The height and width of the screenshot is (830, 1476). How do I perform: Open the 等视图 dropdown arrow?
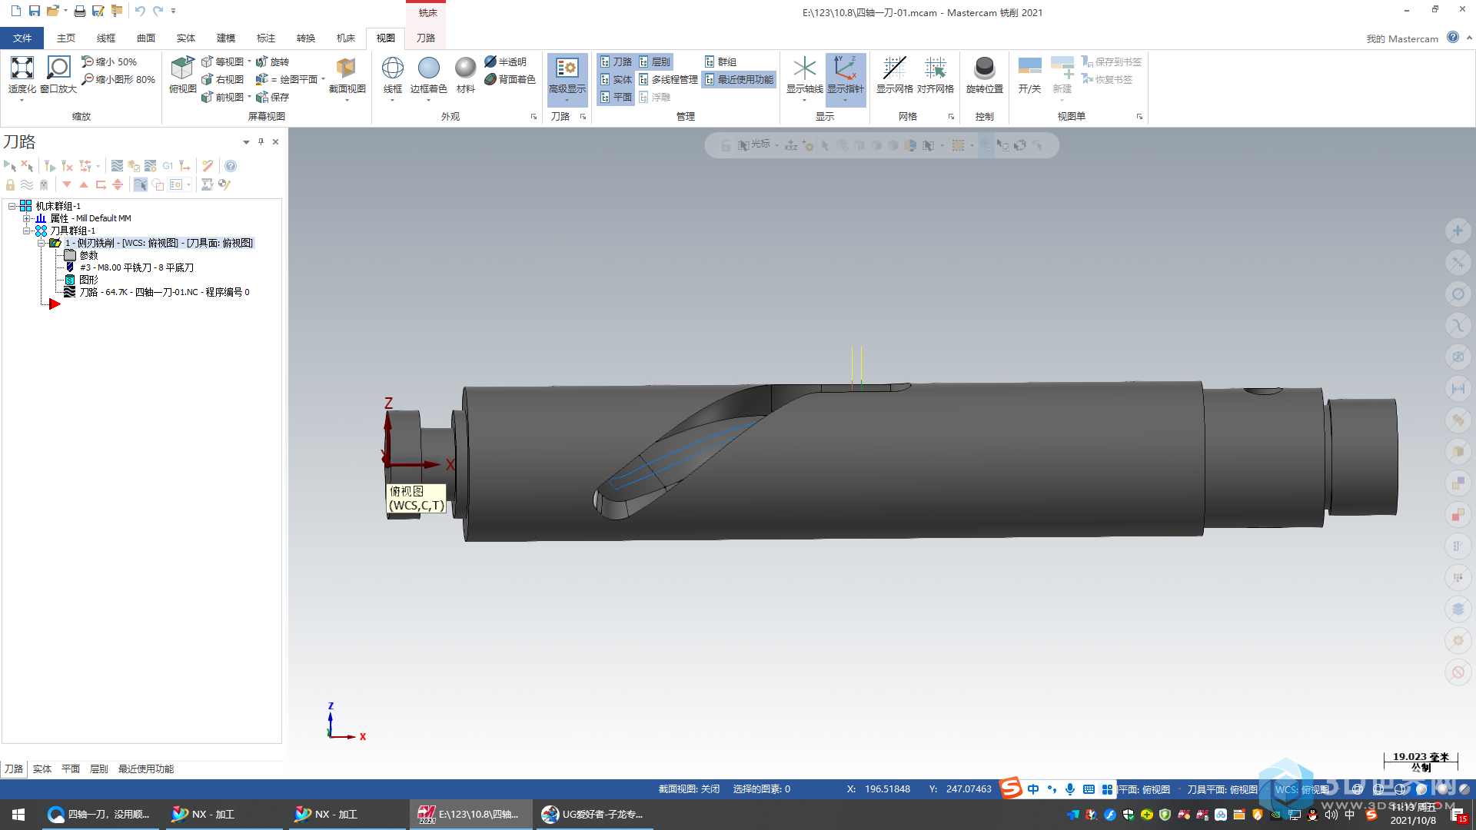[249, 61]
